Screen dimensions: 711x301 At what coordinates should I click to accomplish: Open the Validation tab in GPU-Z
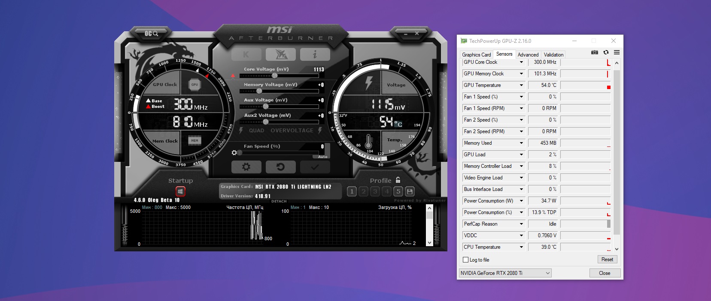553,55
